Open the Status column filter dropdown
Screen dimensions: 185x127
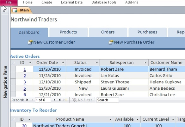tap(97, 63)
